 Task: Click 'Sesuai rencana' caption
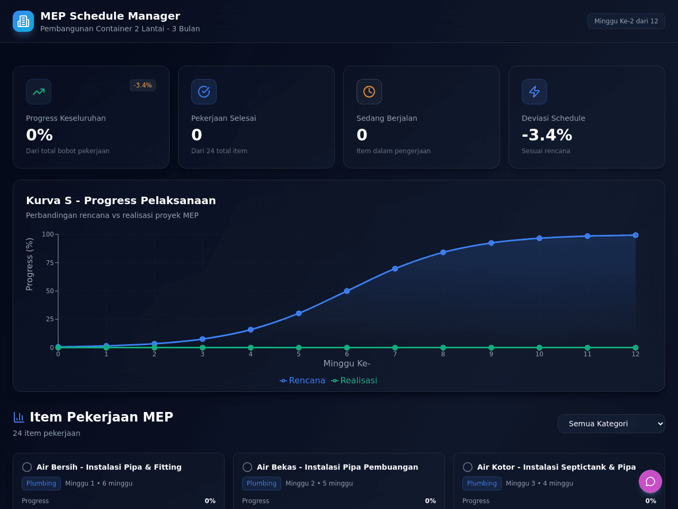pyautogui.click(x=546, y=151)
